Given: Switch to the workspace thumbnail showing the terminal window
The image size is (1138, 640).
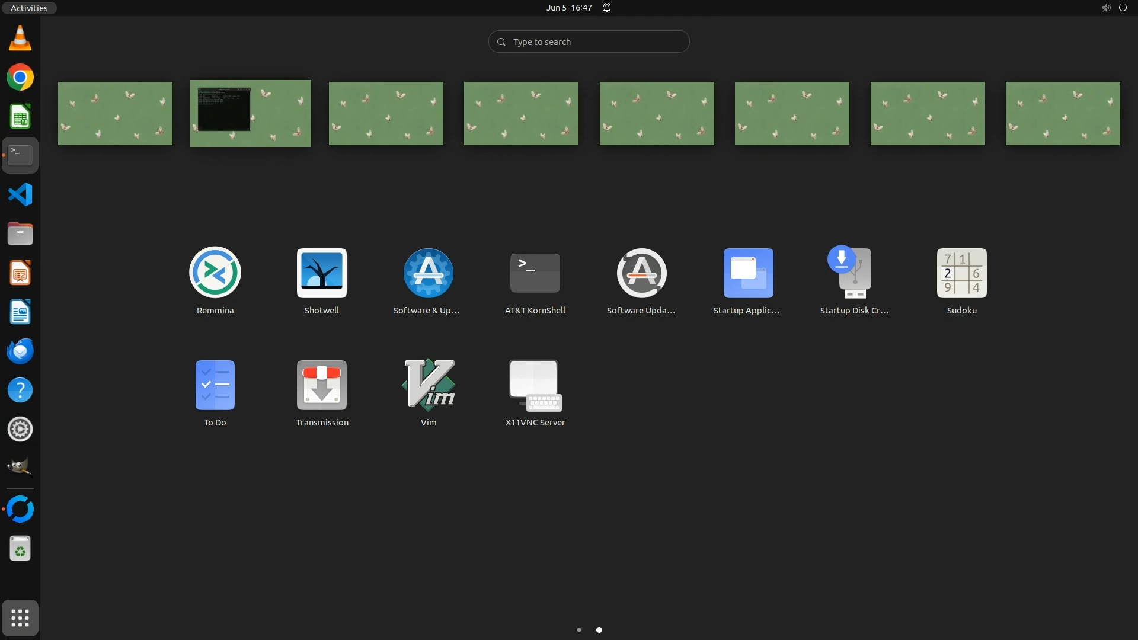Looking at the screenshot, I should pos(250,113).
